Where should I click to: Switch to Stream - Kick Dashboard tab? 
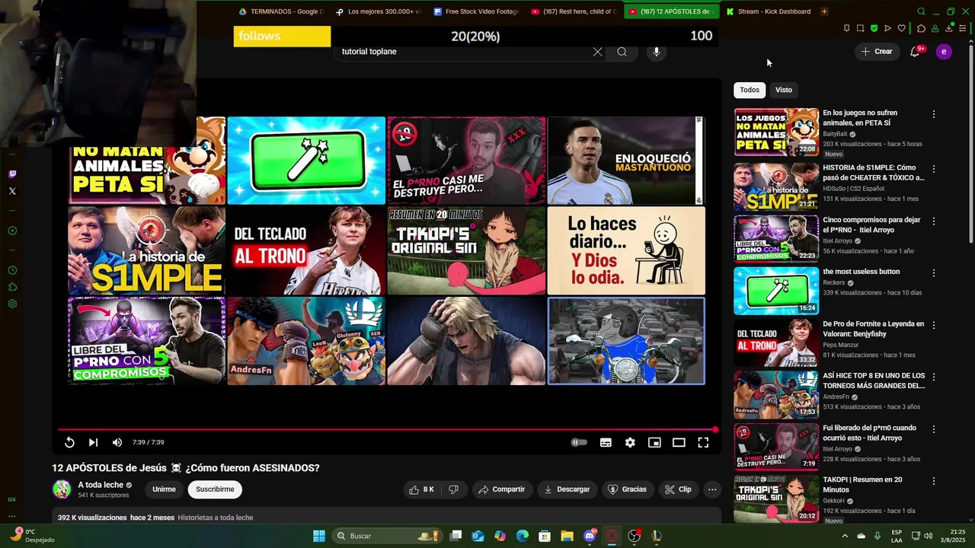(x=769, y=11)
